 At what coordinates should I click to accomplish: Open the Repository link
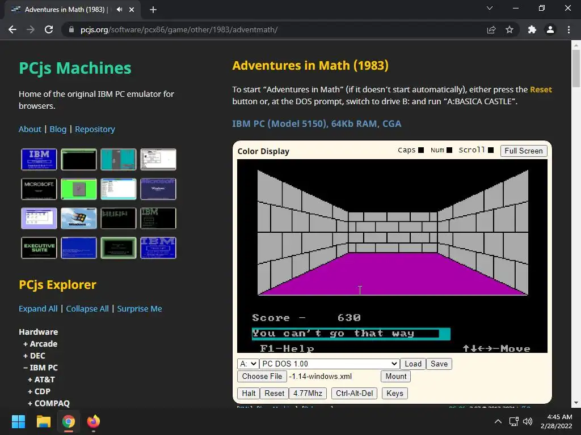pyautogui.click(x=95, y=129)
